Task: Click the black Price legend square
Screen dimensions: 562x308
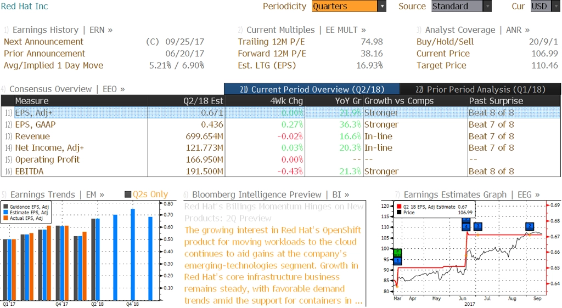Action: (x=399, y=213)
